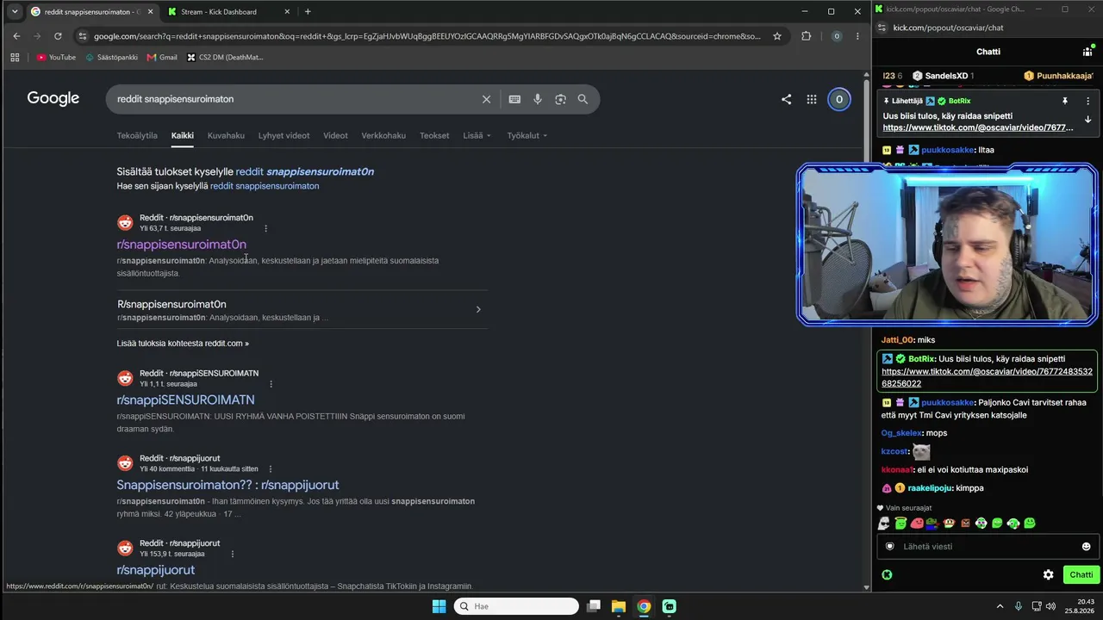The width and height of the screenshot is (1103, 620).
Task: Click the Windows taskbar Hae search box
Action: pyautogui.click(x=516, y=606)
